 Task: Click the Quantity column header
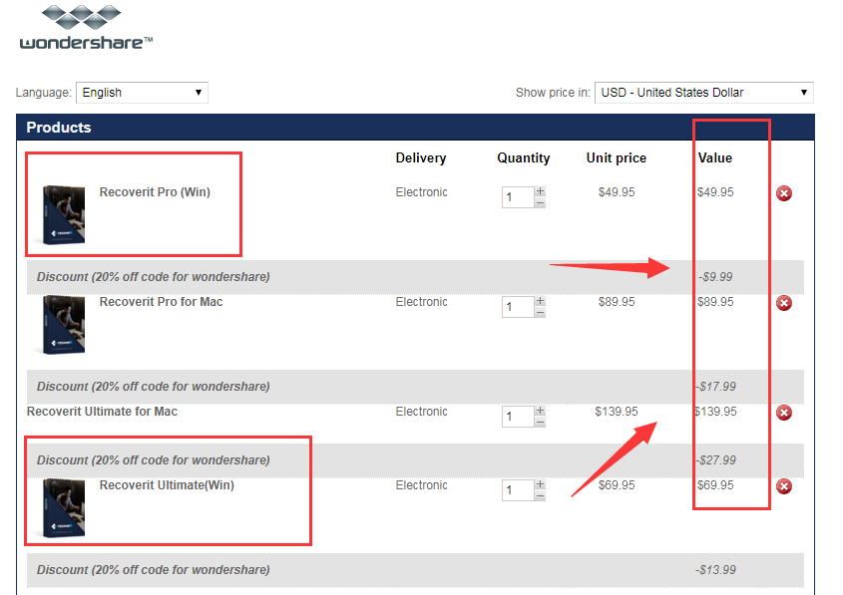[x=523, y=157]
